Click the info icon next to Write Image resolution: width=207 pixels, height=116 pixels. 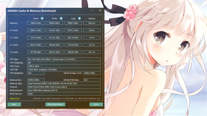[x=61, y=18]
